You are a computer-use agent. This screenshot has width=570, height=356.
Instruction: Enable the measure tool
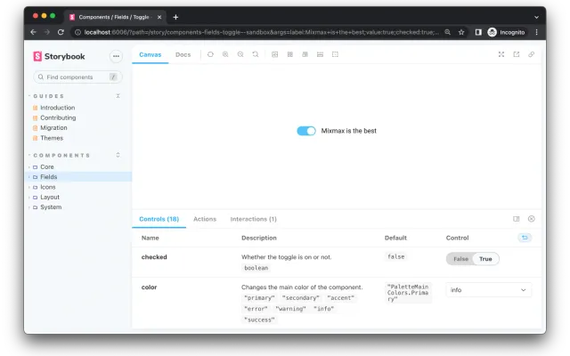click(x=320, y=54)
